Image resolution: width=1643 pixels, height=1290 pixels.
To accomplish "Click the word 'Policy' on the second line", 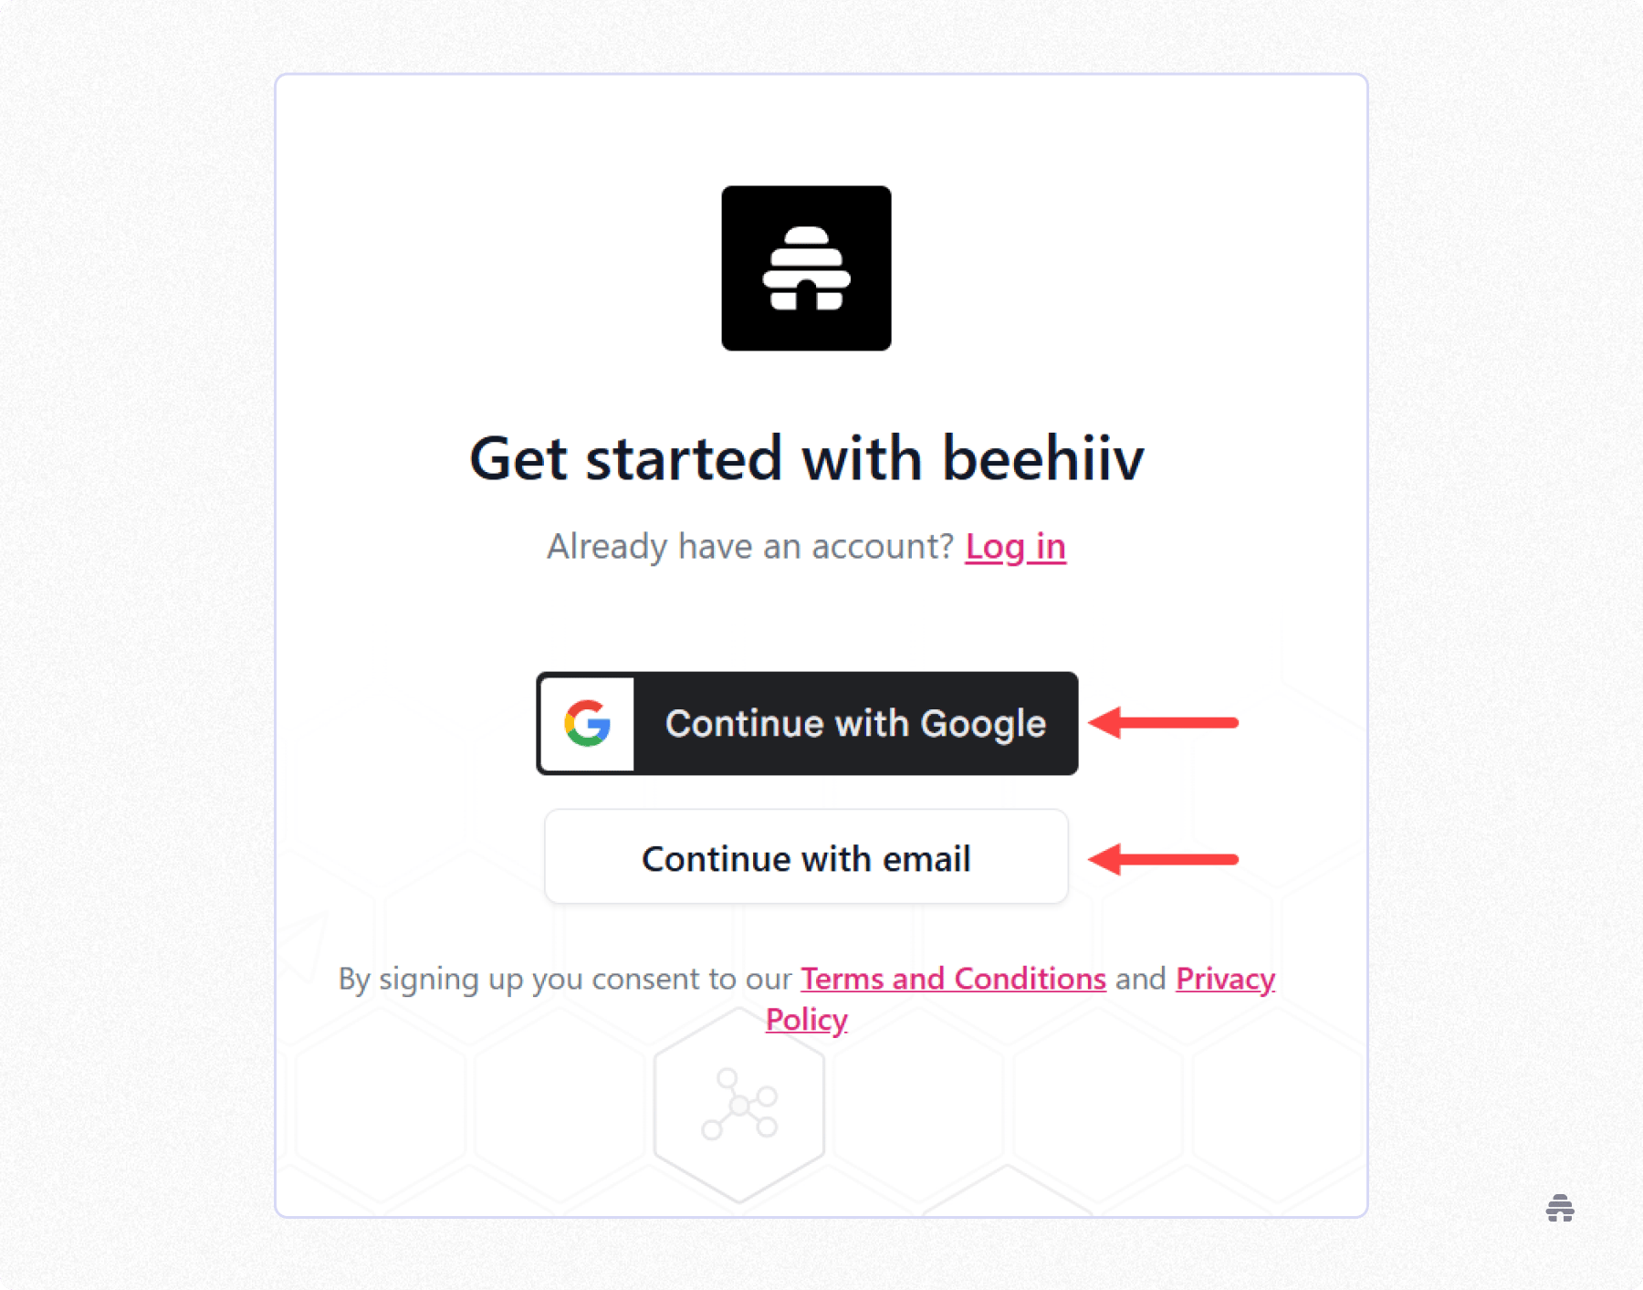I will (807, 1019).
